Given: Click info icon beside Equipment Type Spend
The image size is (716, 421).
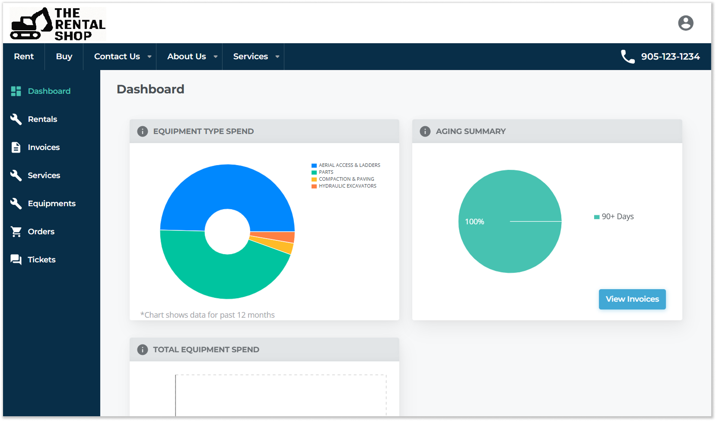Looking at the screenshot, I should point(143,131).
